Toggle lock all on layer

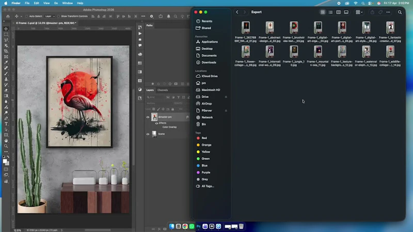click(173, 109)
